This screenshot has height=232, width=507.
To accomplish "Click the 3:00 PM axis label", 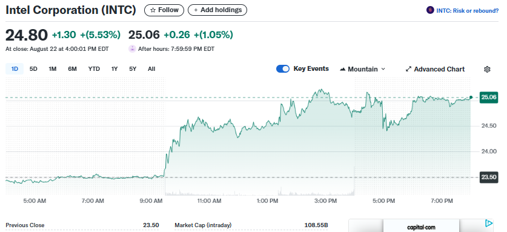I will click(x=326, y=201).
